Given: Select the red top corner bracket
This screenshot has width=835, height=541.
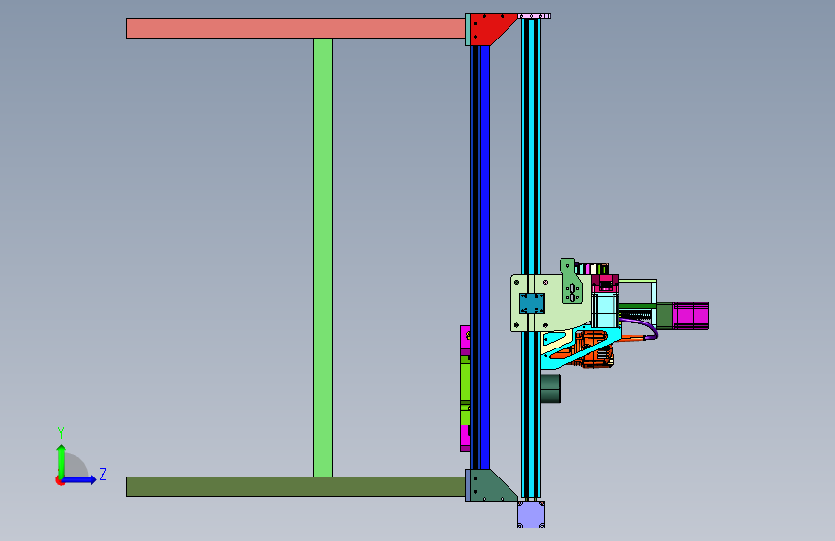Looking at the screenshot, I should pyautogui.click(x=489, y=30).
